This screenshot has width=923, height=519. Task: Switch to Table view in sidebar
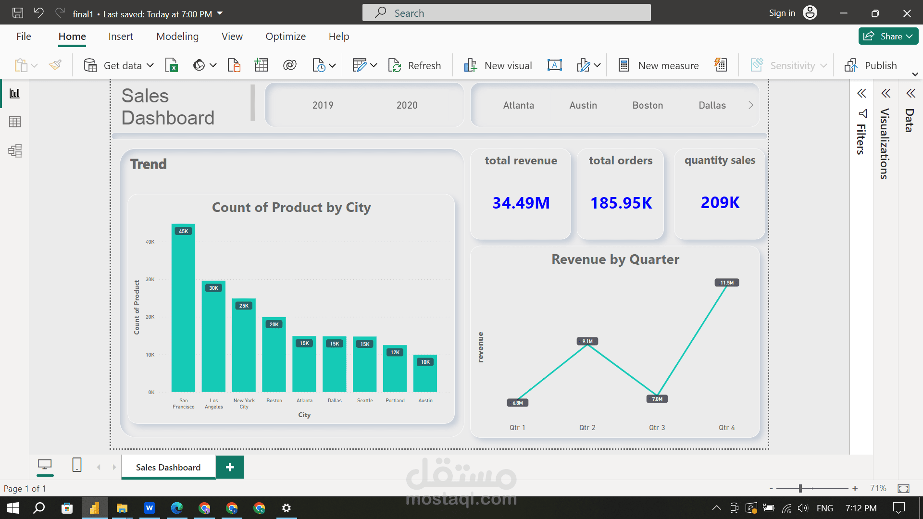coord(15,122)
